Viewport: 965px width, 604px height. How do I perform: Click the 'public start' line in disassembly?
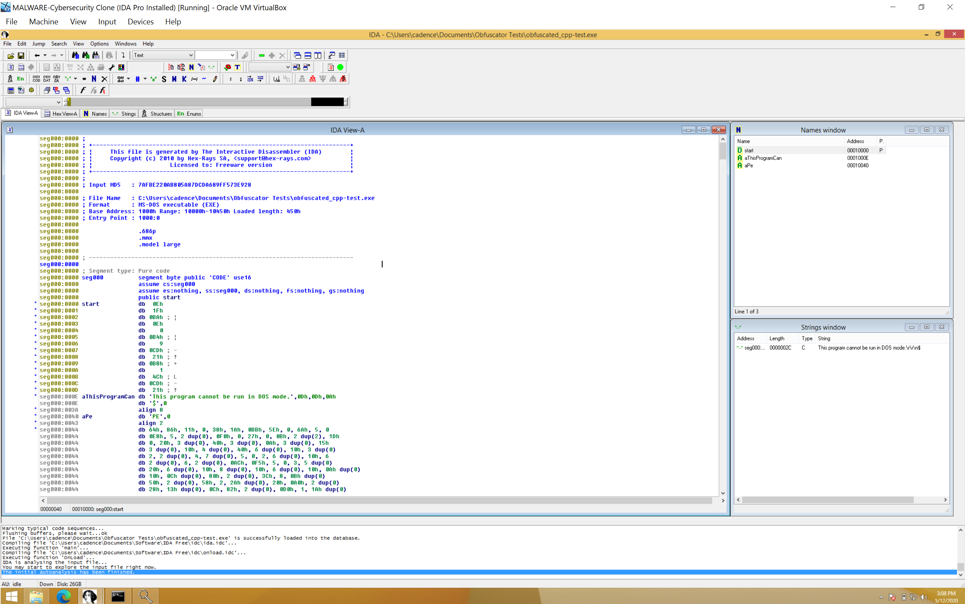coord(159,297)
